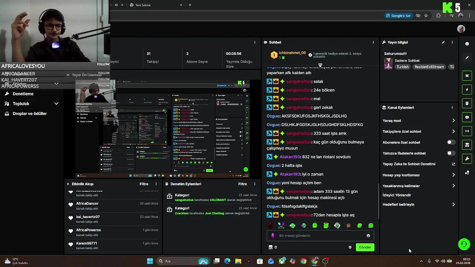Bookmark the page with the star icon
The width and height of the screenshot is (475, 267).
pos(426,16)
